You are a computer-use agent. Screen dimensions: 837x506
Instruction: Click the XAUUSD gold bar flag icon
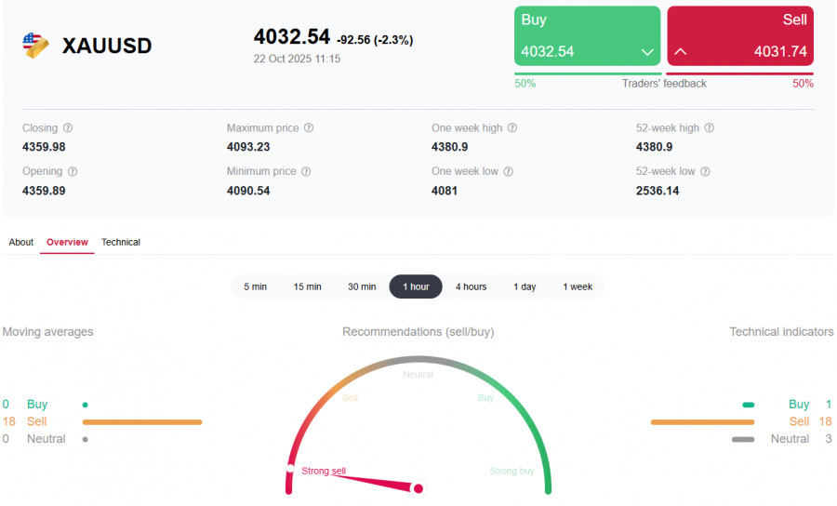point(35,46)
